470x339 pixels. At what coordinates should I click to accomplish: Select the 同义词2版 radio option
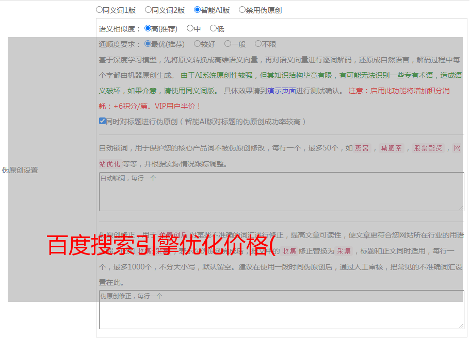pos(148,10)
